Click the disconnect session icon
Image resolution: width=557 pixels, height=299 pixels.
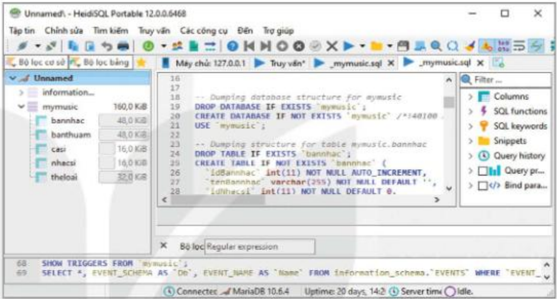click(51, 46)
